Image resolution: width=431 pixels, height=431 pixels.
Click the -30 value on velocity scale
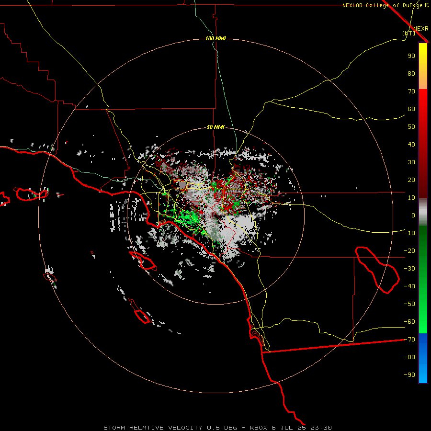(409, 269)
